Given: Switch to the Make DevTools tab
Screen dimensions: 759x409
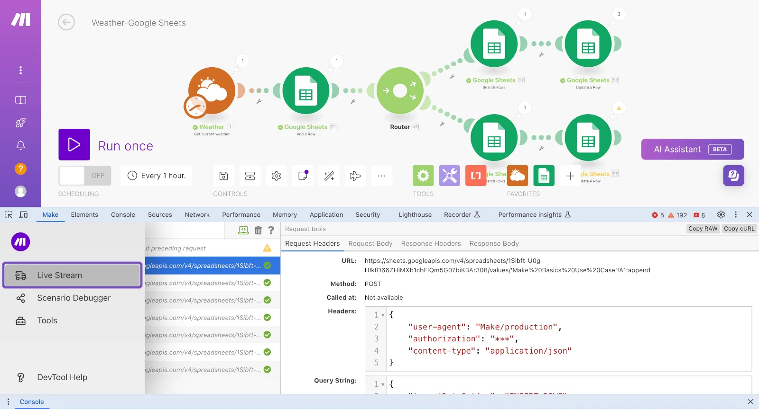Looking at the screenshot, I should 50,214.
